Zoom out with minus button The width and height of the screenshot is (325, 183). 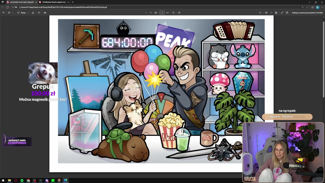146,12
